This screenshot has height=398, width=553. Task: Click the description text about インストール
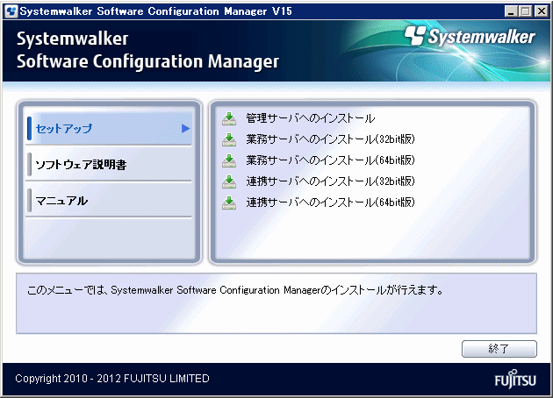[x=235, y=290]
